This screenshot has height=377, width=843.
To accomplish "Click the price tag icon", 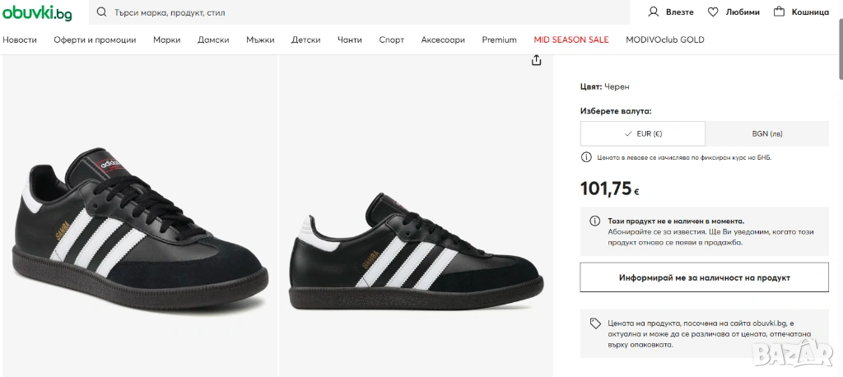I will [595, 323].
